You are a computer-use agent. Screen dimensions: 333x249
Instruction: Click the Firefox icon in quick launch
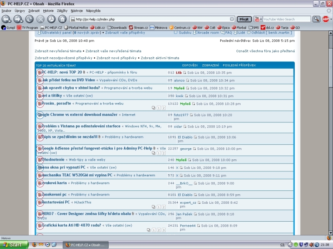[34, 244]
